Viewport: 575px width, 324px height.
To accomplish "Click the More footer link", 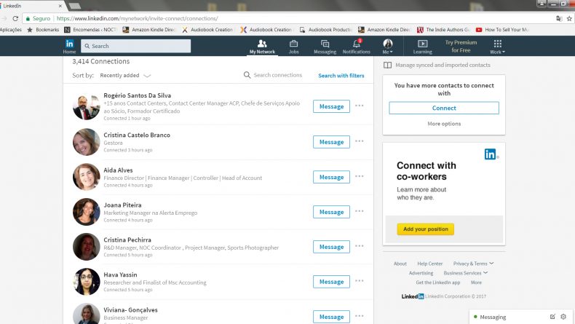I will (x=476, y=282).
